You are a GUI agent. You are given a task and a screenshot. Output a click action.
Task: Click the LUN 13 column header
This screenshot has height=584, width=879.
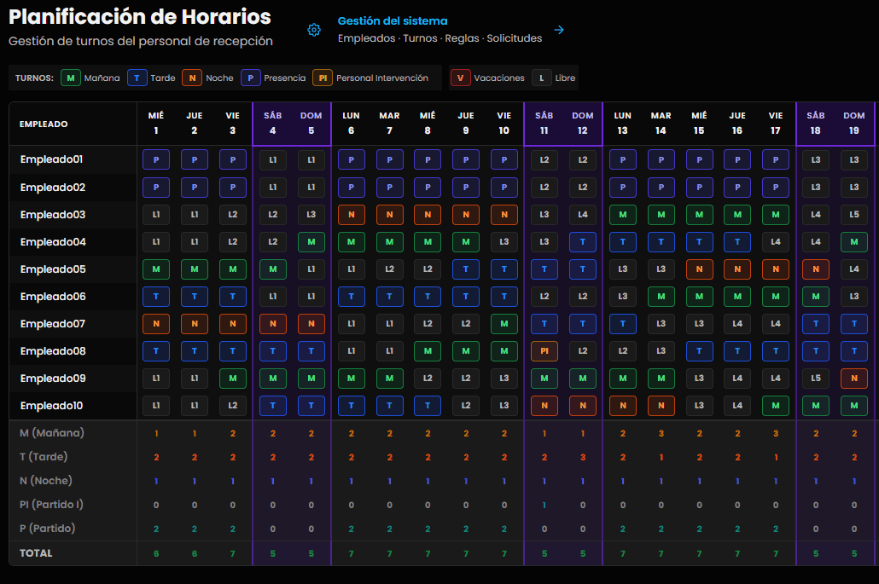point(623,123)
